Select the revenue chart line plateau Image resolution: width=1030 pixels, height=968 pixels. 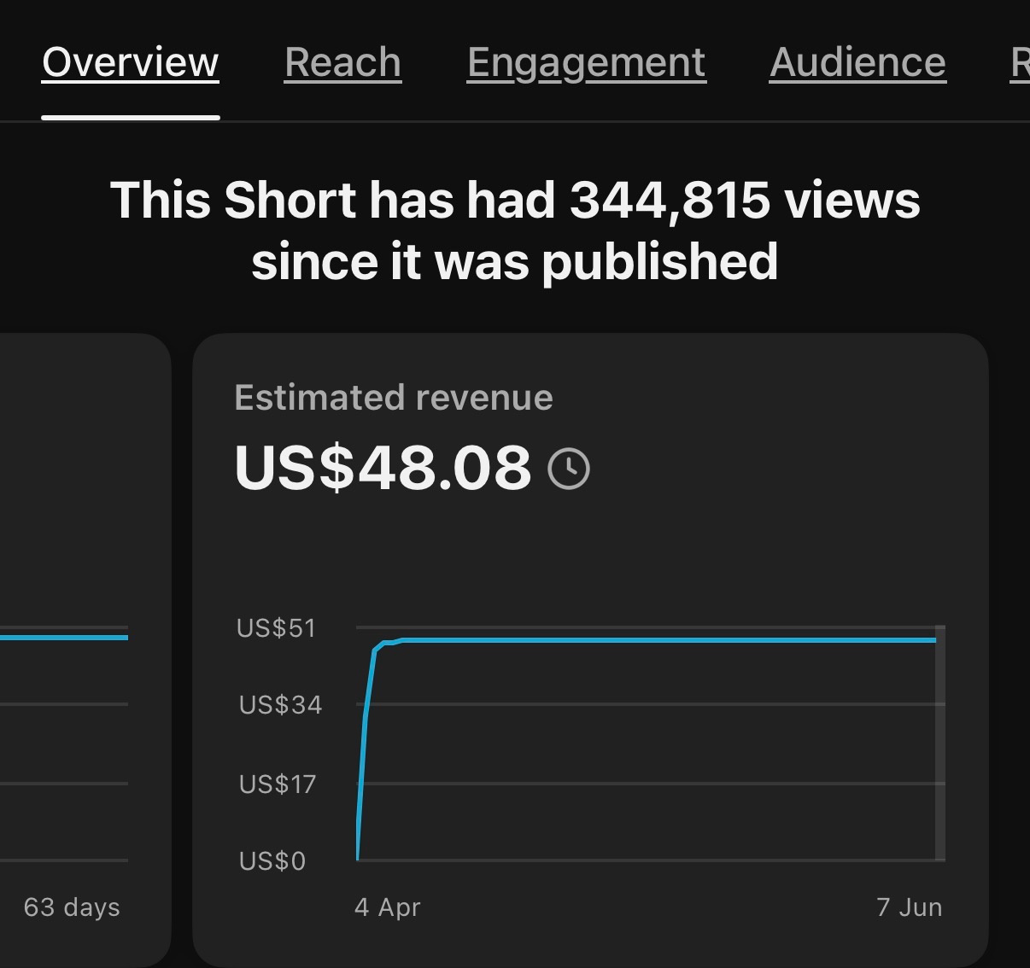(666, 639)
